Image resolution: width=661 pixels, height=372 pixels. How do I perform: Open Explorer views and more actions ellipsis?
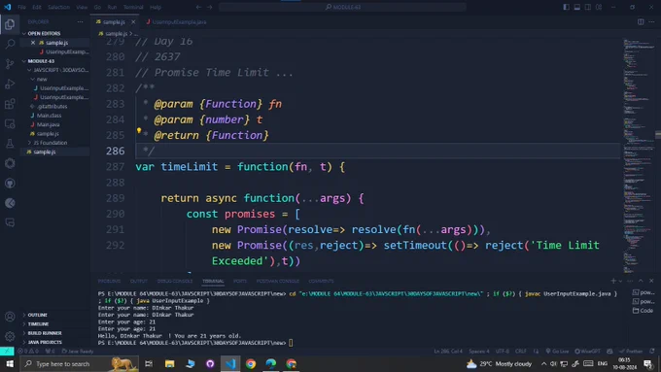[80, 22]
